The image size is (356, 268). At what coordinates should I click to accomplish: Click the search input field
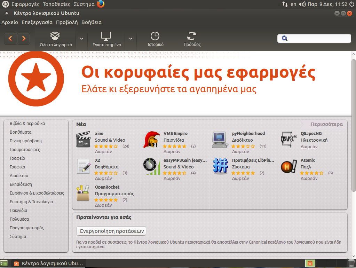[x=317, y=39]
